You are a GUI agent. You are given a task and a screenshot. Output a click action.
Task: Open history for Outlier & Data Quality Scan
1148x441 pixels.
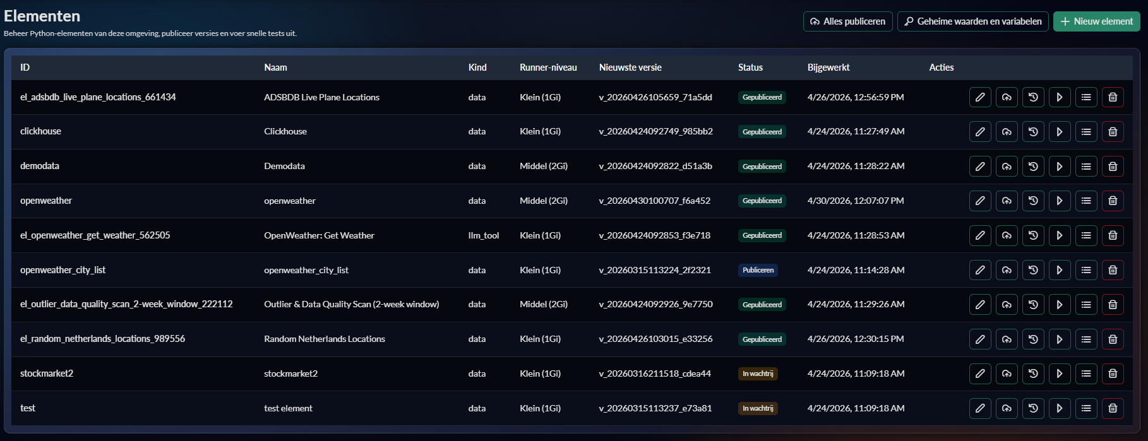pyautogui.click(x=1033, y=305)
